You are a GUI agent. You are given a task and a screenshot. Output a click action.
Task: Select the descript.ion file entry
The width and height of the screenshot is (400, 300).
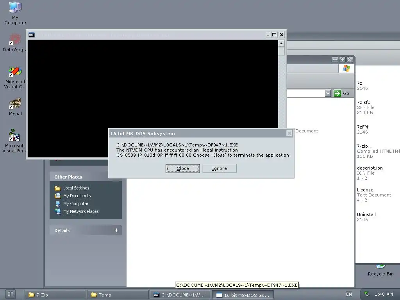point(370,173)
